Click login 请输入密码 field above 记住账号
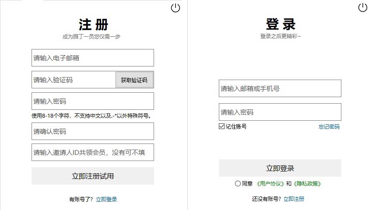Screen dimensions: 372x210 coord(280,112)
